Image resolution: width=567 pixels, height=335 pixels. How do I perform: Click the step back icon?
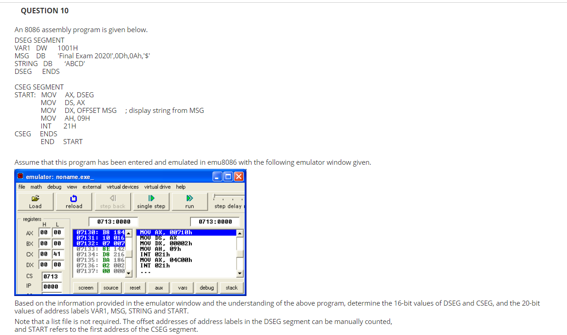click(112, 201)
